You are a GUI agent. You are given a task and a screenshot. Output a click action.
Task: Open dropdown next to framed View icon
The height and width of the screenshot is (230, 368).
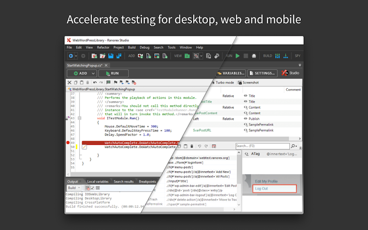[201, 56]
